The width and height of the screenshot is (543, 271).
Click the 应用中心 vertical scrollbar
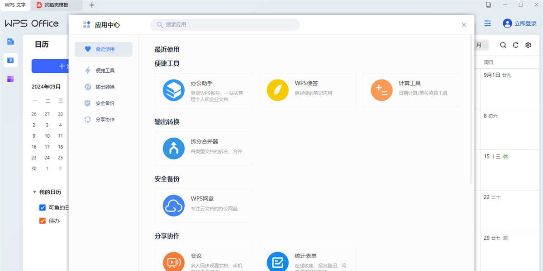(471, 111)
